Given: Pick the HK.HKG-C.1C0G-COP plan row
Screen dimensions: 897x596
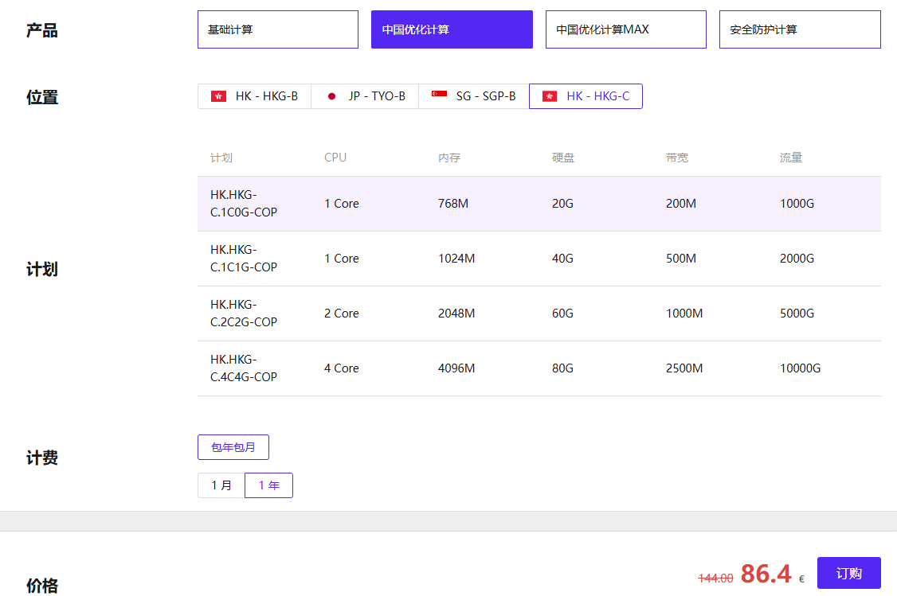Looking at the screenshot, I should point(539,204).
